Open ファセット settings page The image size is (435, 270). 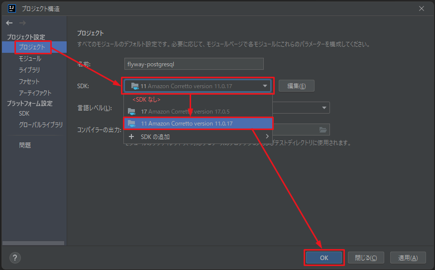(x=29, y=82)
